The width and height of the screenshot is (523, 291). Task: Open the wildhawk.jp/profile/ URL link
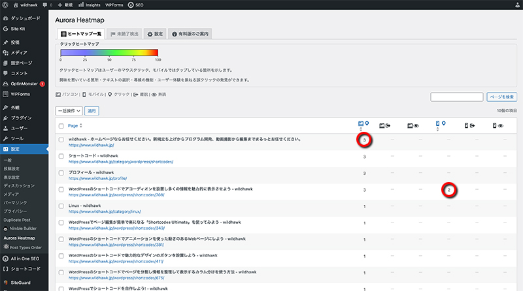[x=98, y=177]
